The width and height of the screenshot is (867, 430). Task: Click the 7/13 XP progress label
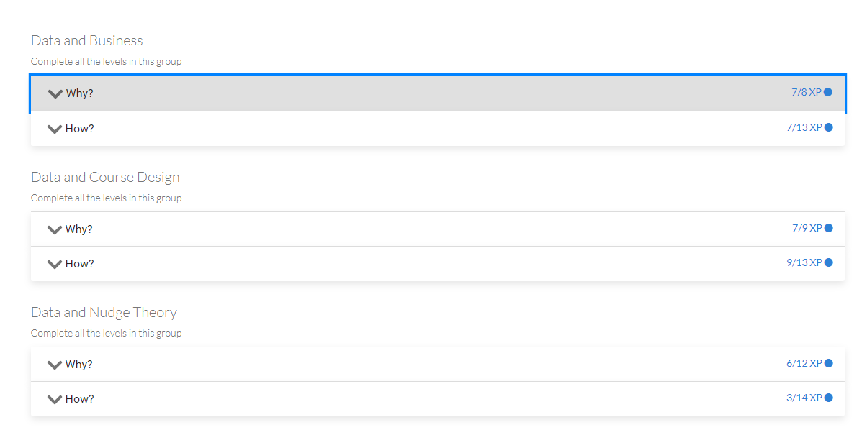[x=804, y=127]
